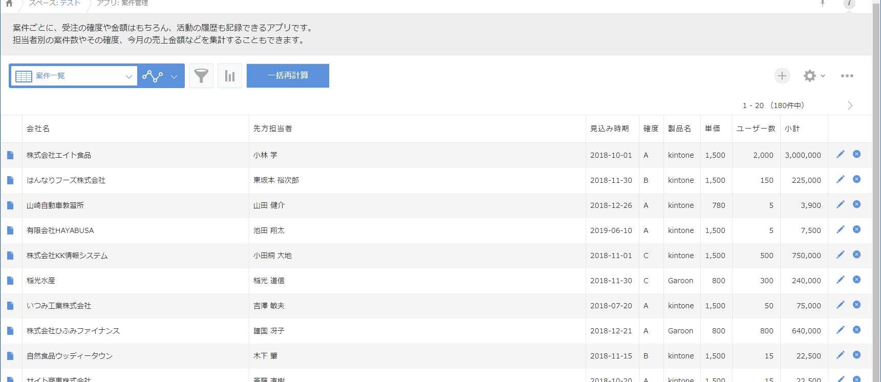Go to next page of records
This screenshot has height=382, width=881.
tap(850, 105)
